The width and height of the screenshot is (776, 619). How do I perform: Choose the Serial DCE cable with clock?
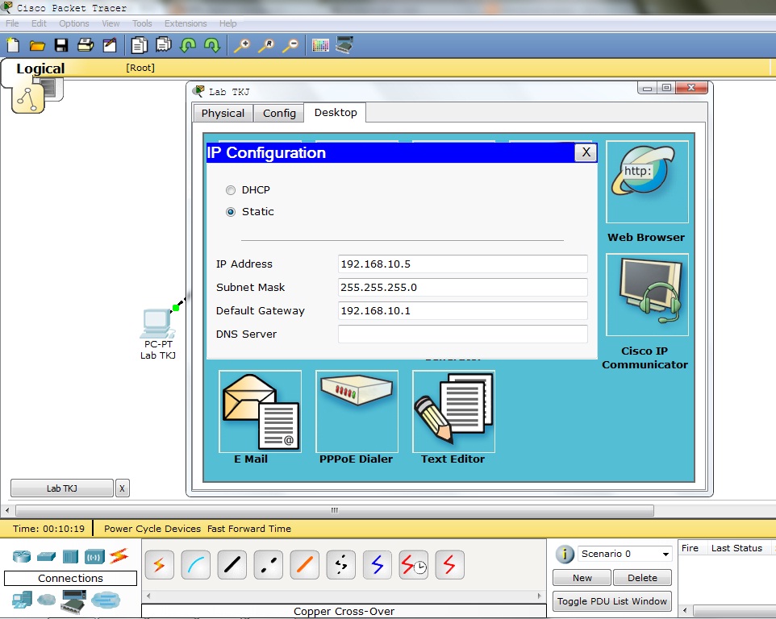[x=413, y=565]
